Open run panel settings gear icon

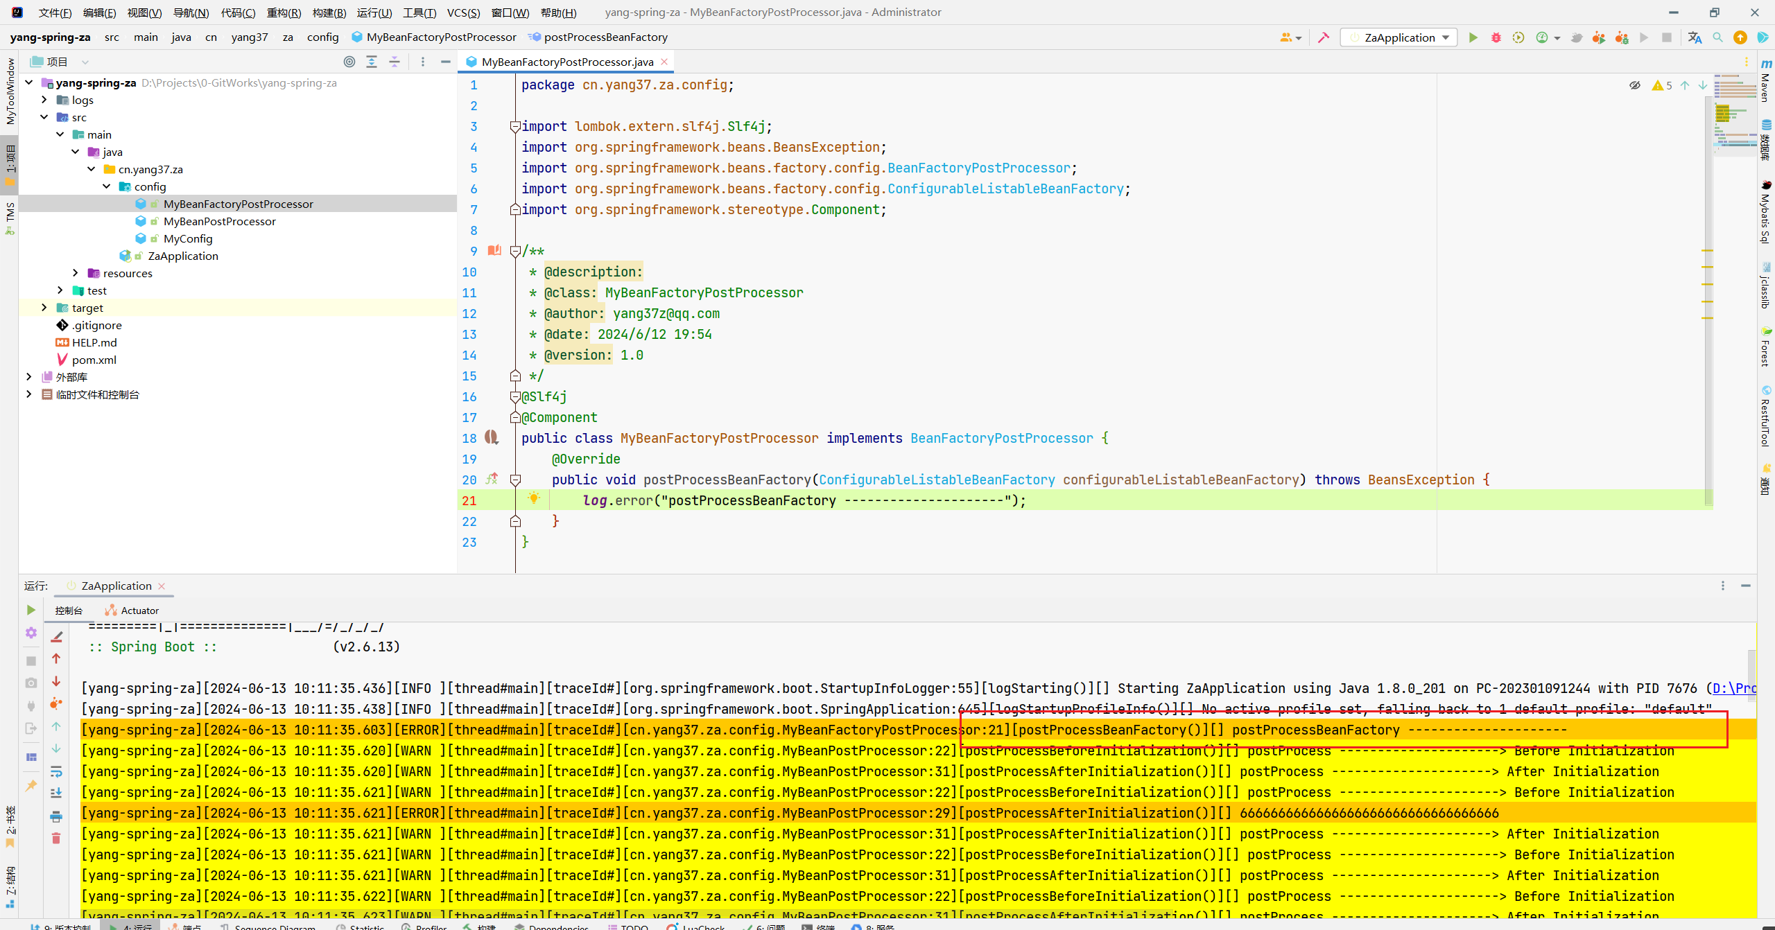click(x=31, y=633)
